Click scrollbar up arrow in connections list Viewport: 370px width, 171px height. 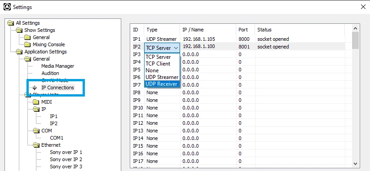(355, 28)
